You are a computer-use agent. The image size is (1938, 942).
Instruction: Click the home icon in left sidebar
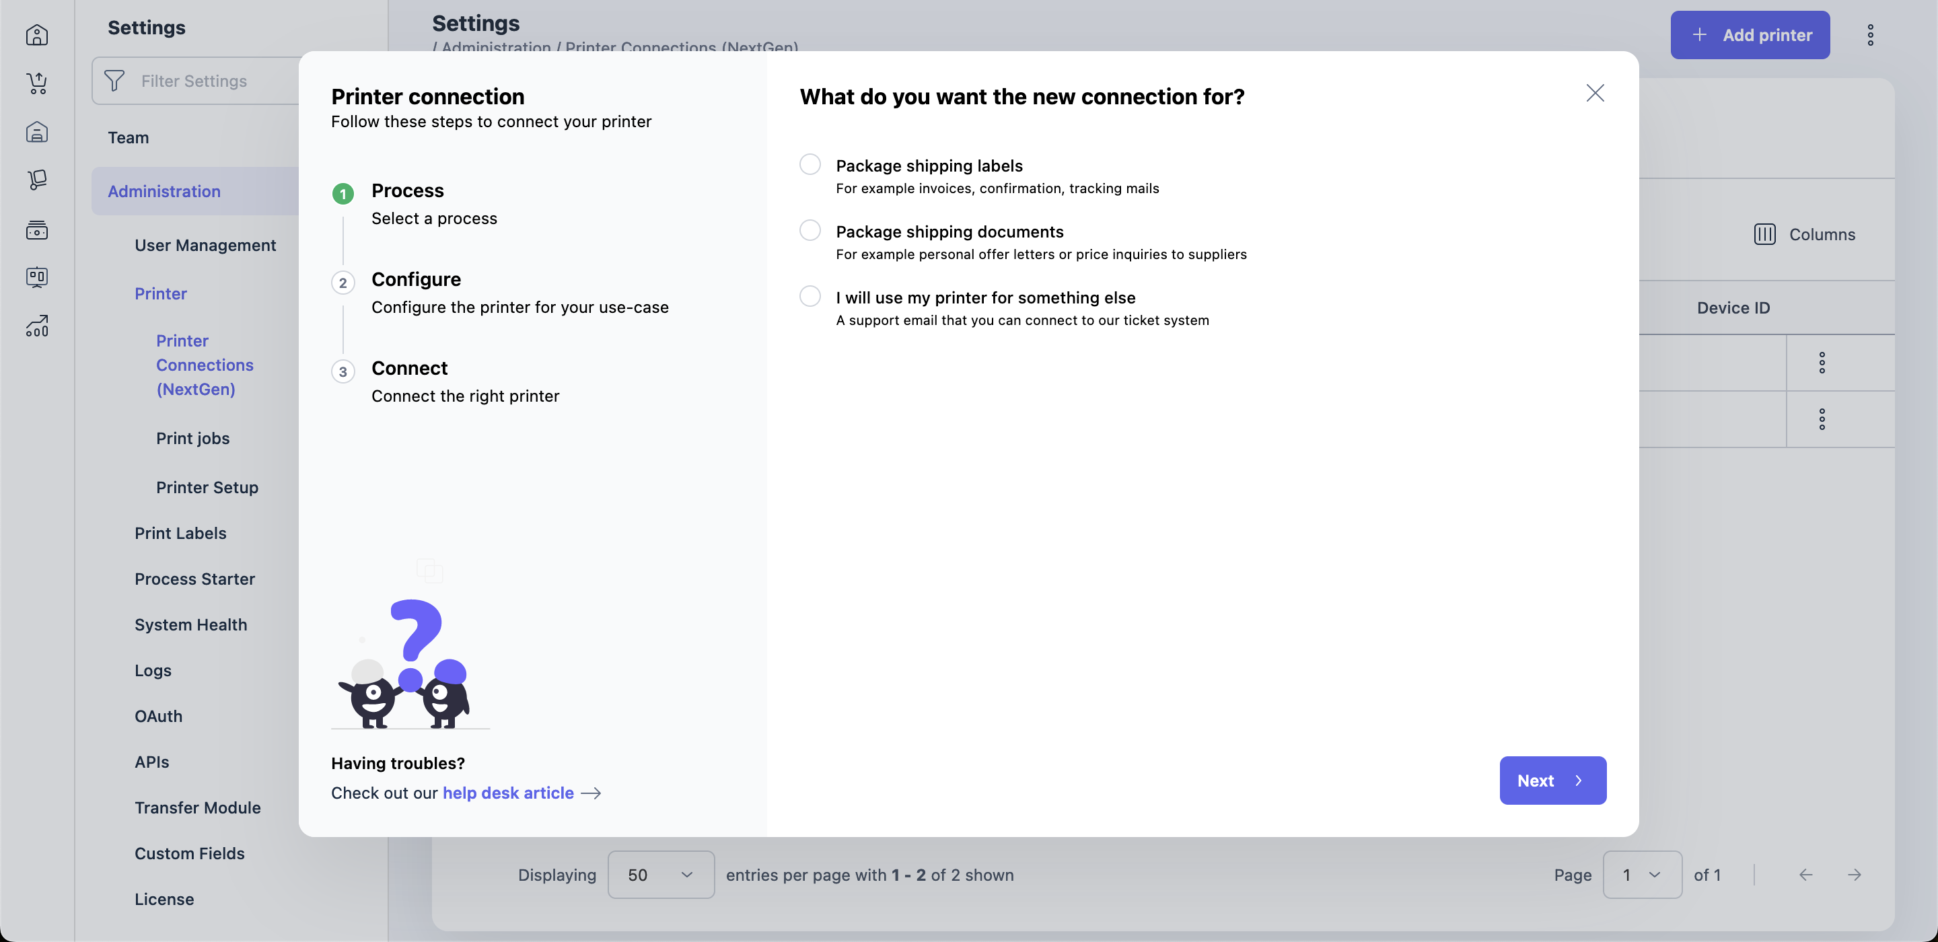point(37,34)
